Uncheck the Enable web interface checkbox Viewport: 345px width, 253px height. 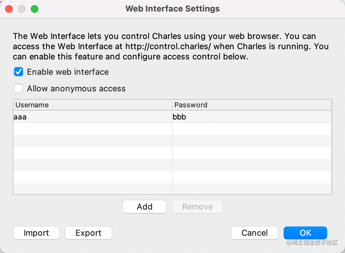(19, 72)
